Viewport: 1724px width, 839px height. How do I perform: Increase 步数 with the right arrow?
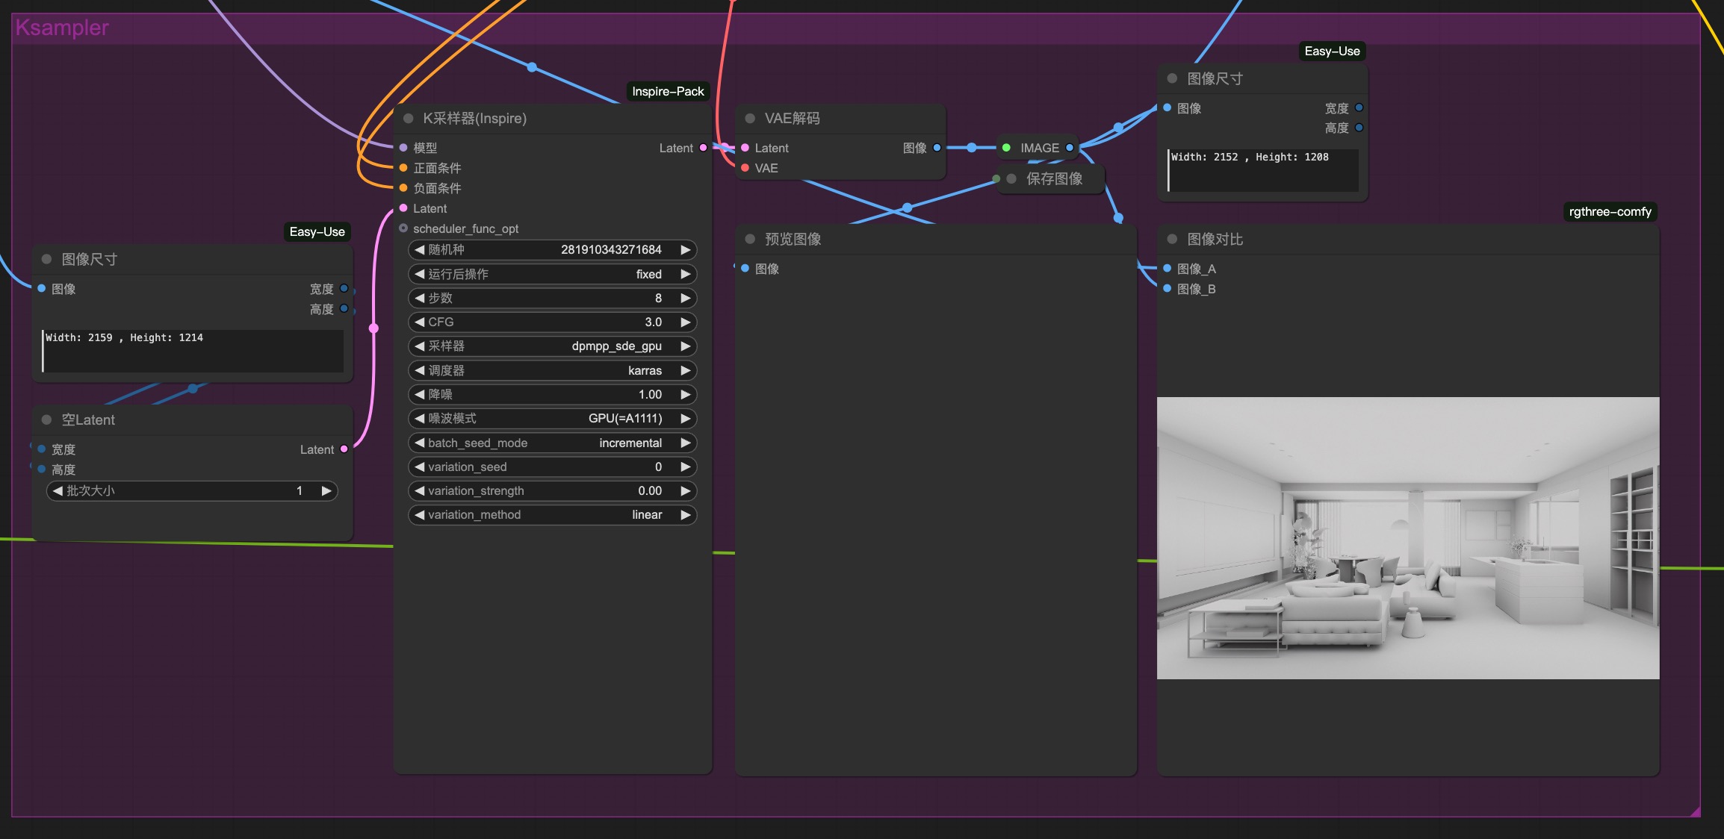[685, 299]
